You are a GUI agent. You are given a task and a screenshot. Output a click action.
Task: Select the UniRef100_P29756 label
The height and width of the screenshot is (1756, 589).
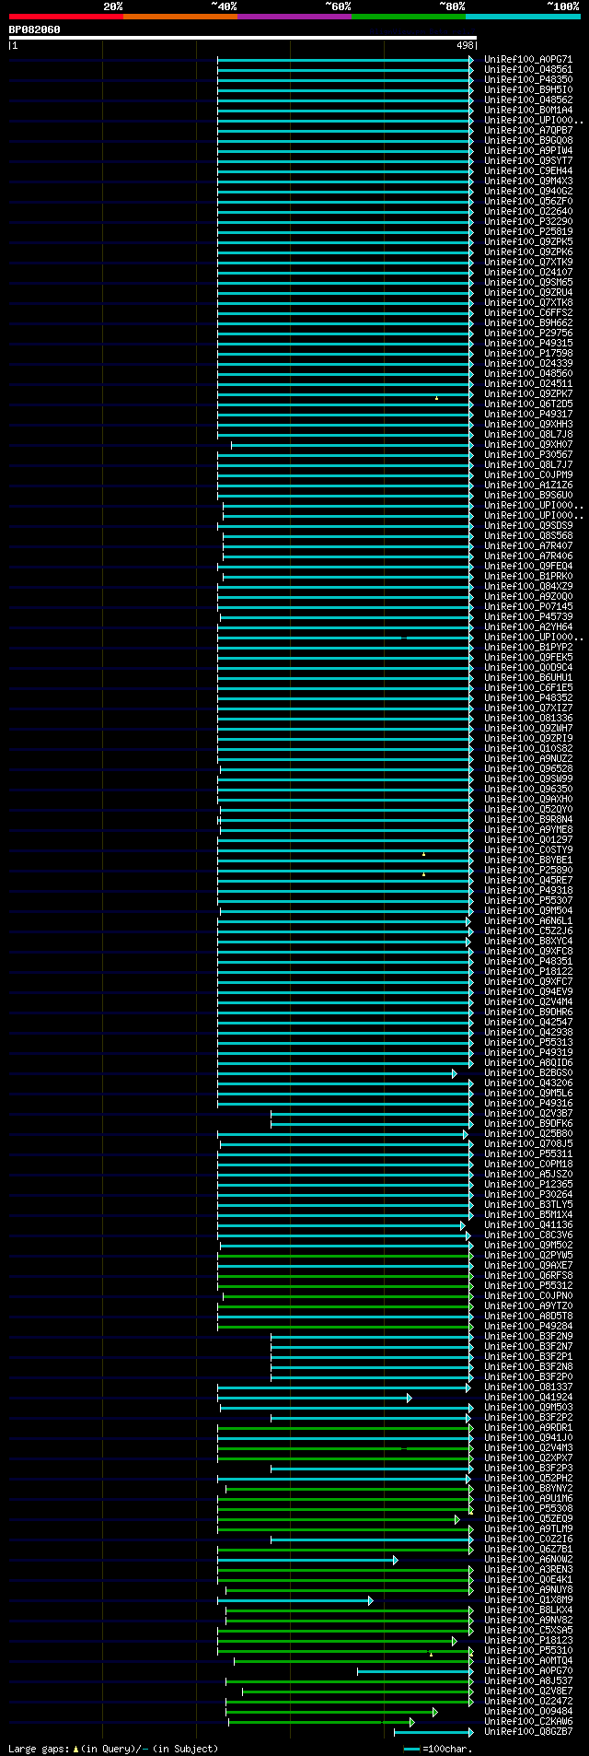pyautogui.click(x=528, y=333)
